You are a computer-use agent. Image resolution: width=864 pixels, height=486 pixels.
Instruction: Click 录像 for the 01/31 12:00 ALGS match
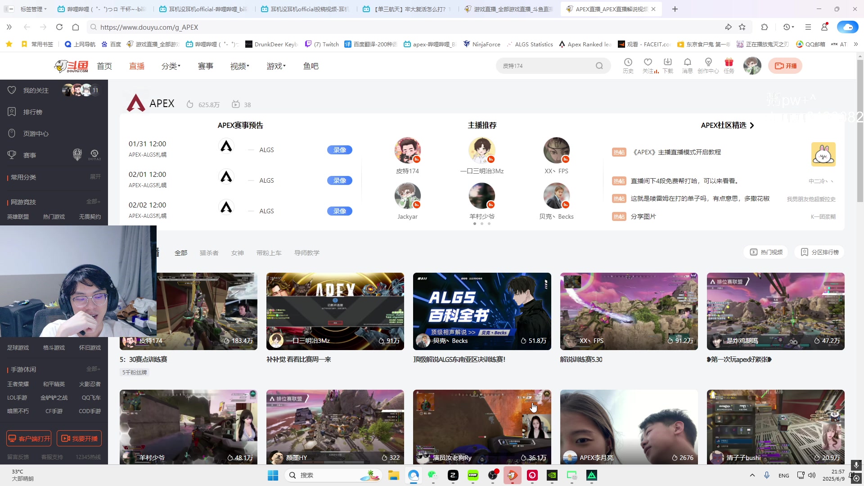coord(340,150)
